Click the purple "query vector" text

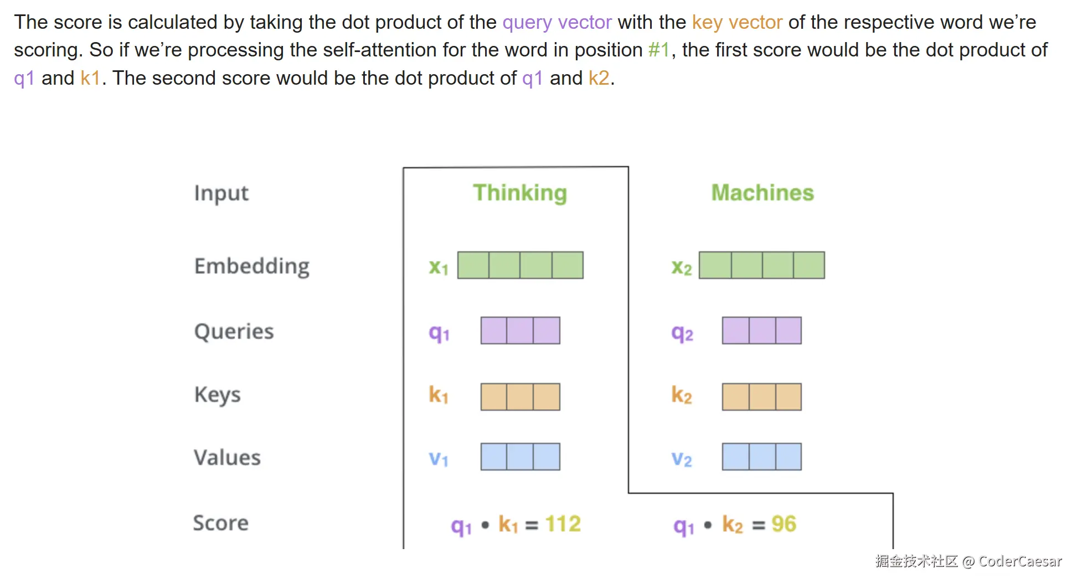click(x=556, y=23)
